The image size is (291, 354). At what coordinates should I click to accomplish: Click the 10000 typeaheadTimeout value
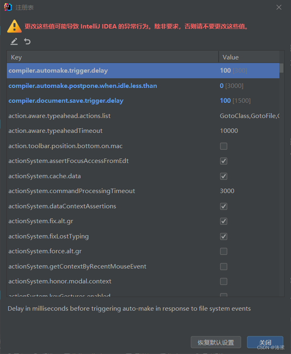click(x=229, y=131)
